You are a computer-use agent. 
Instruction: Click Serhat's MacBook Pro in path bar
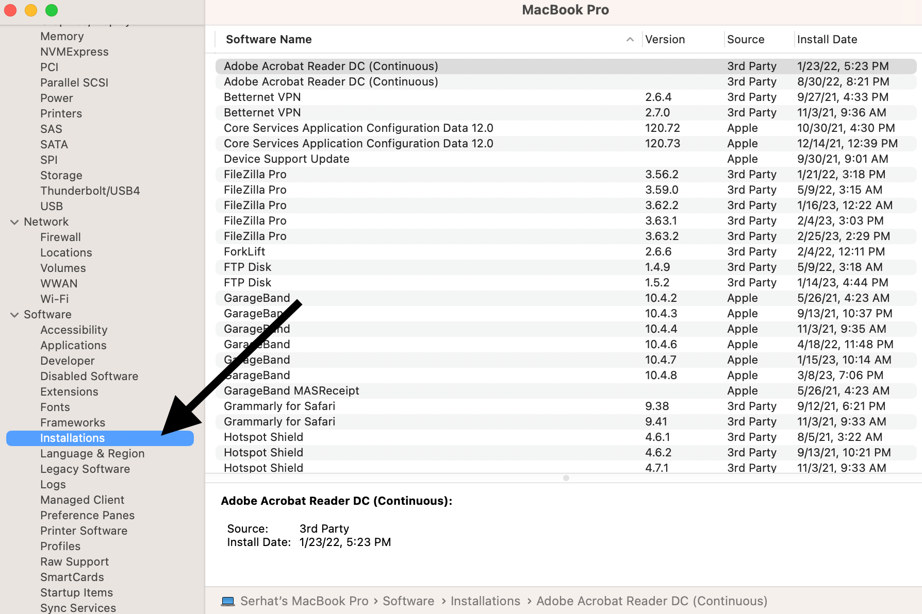click(x=304, y=601)
